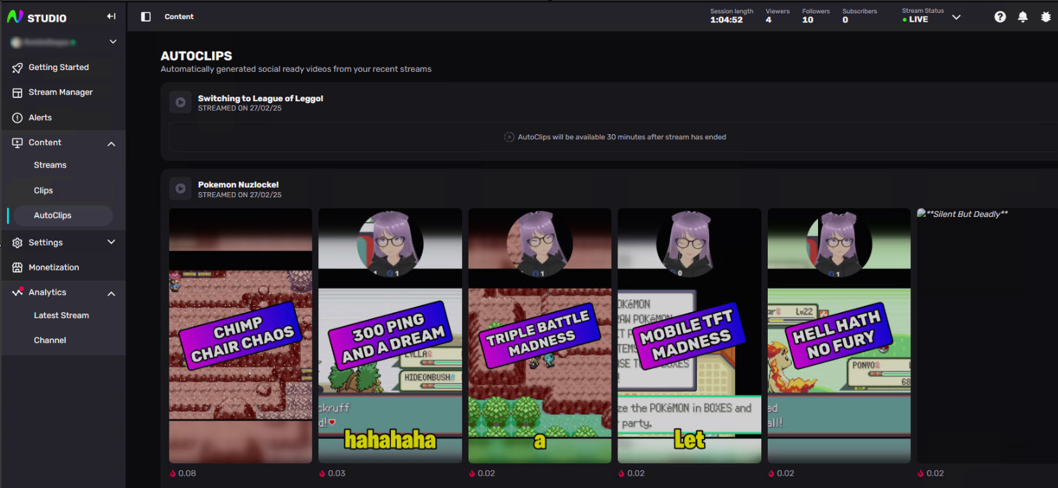The height and width of the screenshot is (488, 1058).
Task: Open the Stream Status dropdown chevron
Action: pyautogui.click(x=956, y=17)
